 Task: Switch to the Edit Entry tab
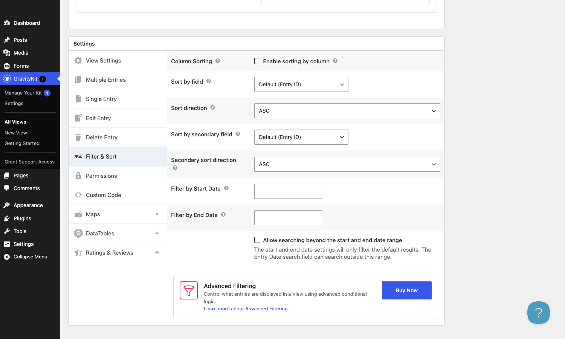click(x=118, y=118)
